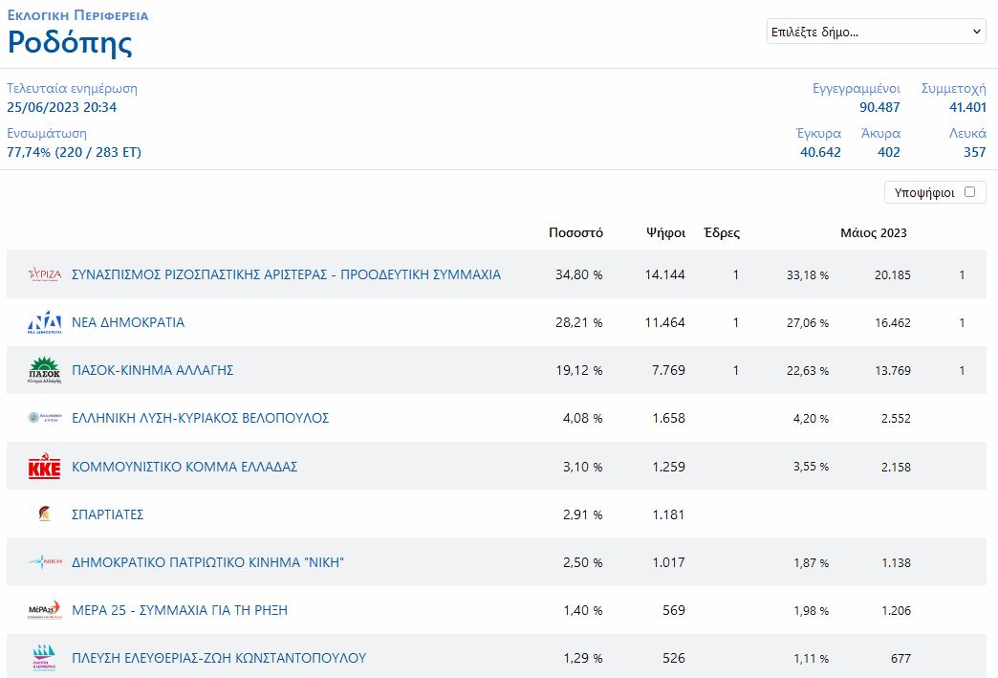Click the MeRA25 party logo
Viewport: 998px width, 678px height.
(44, 610)
